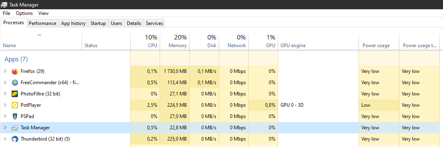Sort by the Memory column header
Screen dimensions: 443x147
coord(175,41)
